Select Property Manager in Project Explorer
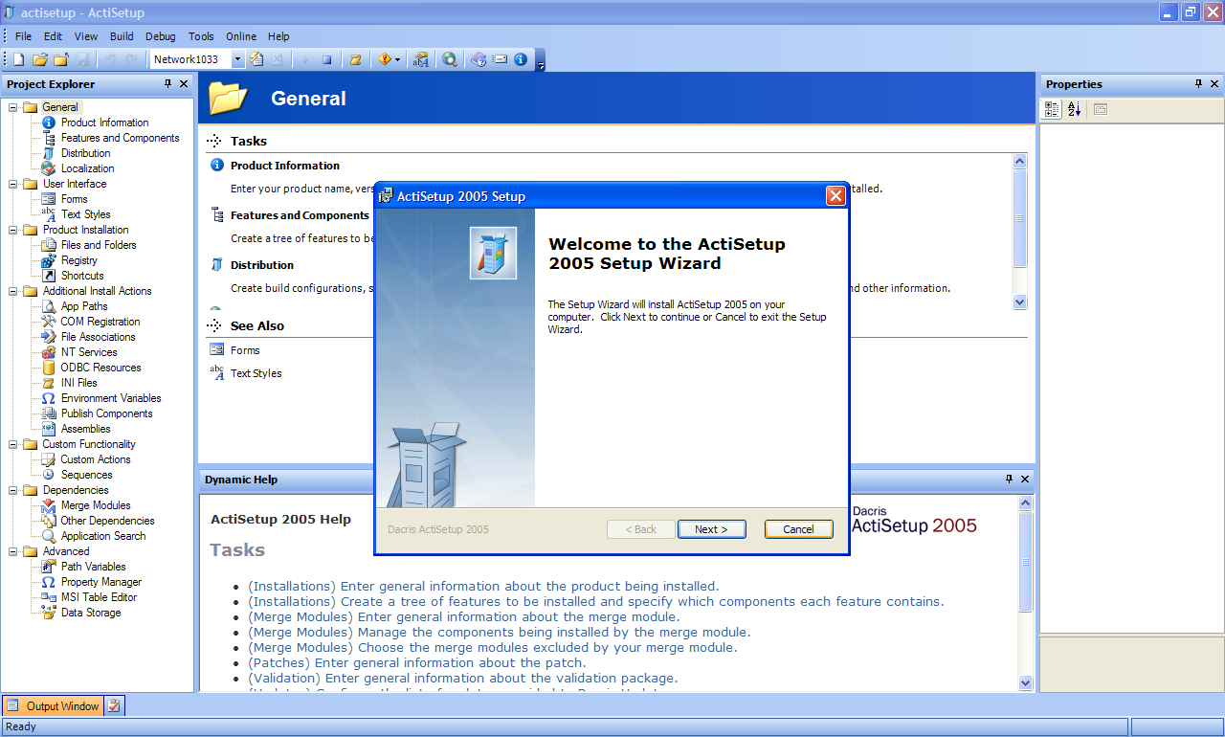Viewport: 1225px width, 737px height. pos(100,582)
